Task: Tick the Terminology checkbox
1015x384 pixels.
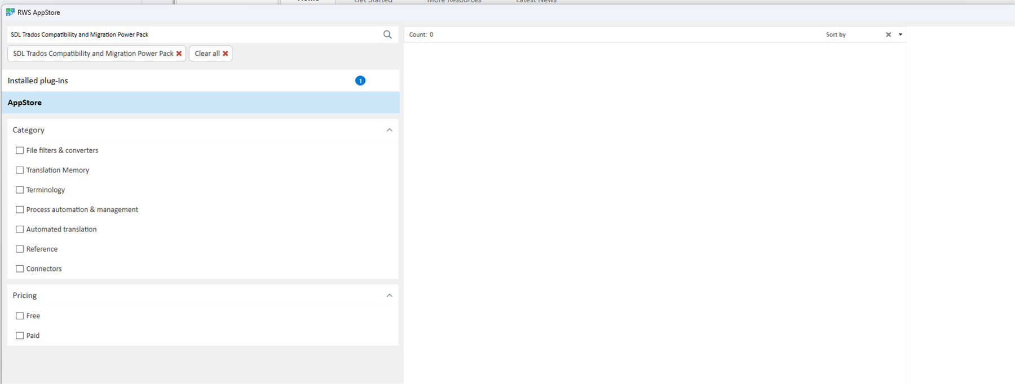Action: 20,190
